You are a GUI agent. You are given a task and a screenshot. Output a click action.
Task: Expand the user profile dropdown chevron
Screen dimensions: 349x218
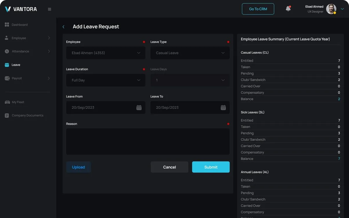[x=342, y=9]
